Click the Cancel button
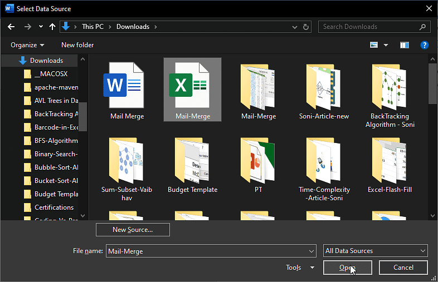This screenshot has height=282, width=438. click(403, 268)
